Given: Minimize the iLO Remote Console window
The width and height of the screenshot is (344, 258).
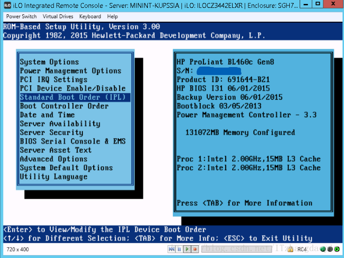Looking at the screenshot, I should click(x=306, y=4).
